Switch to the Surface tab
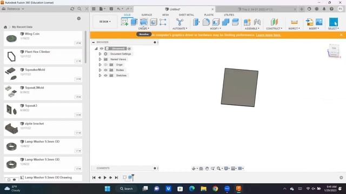346x194 pixels. point(147,15)
